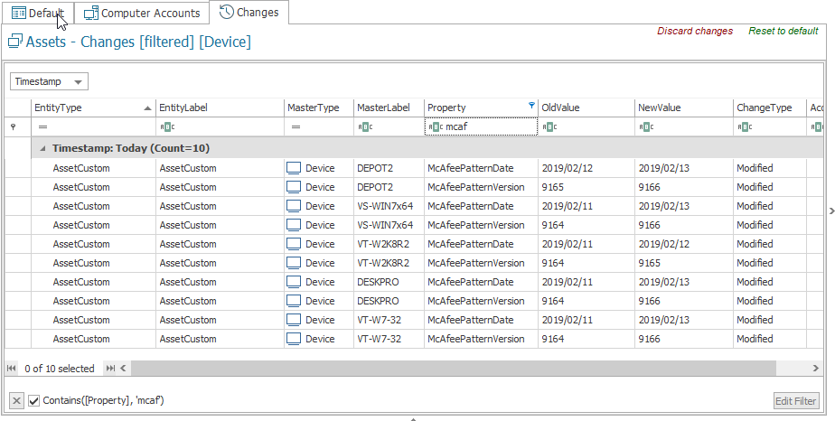Image resolution: width=835 pixels, height=421 pixels.
Task: Click the MasterType column header
Action: point(319,108)
